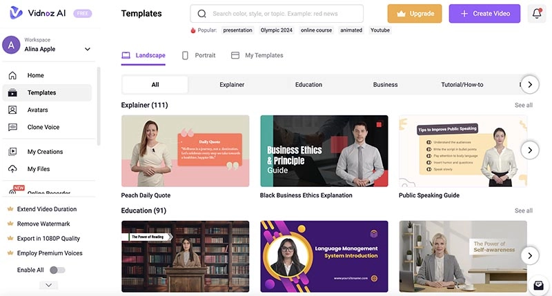The width and height of the screenshot is (552, 296).
Task: Expand the sidebar bottom chevron
Action: [48, 284]
